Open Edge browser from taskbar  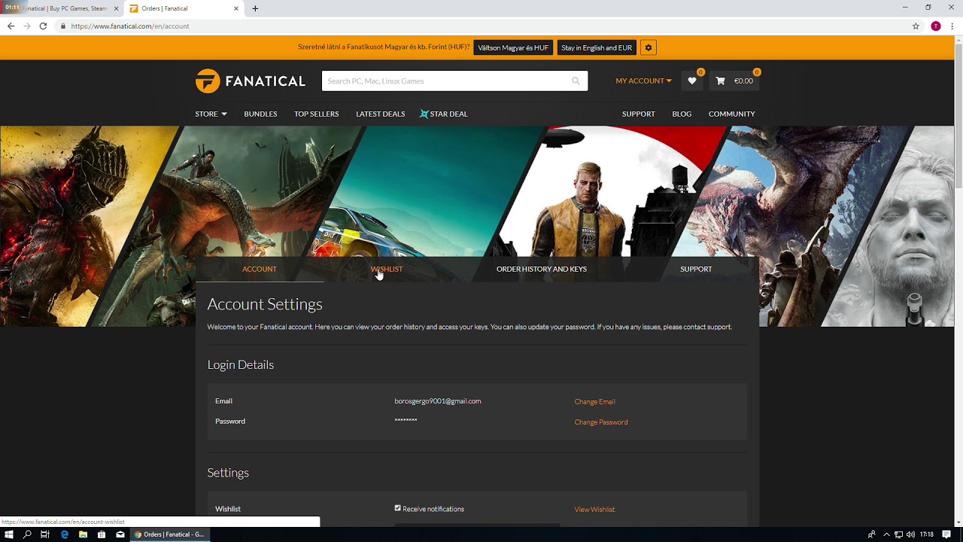(x=65, y=534)
